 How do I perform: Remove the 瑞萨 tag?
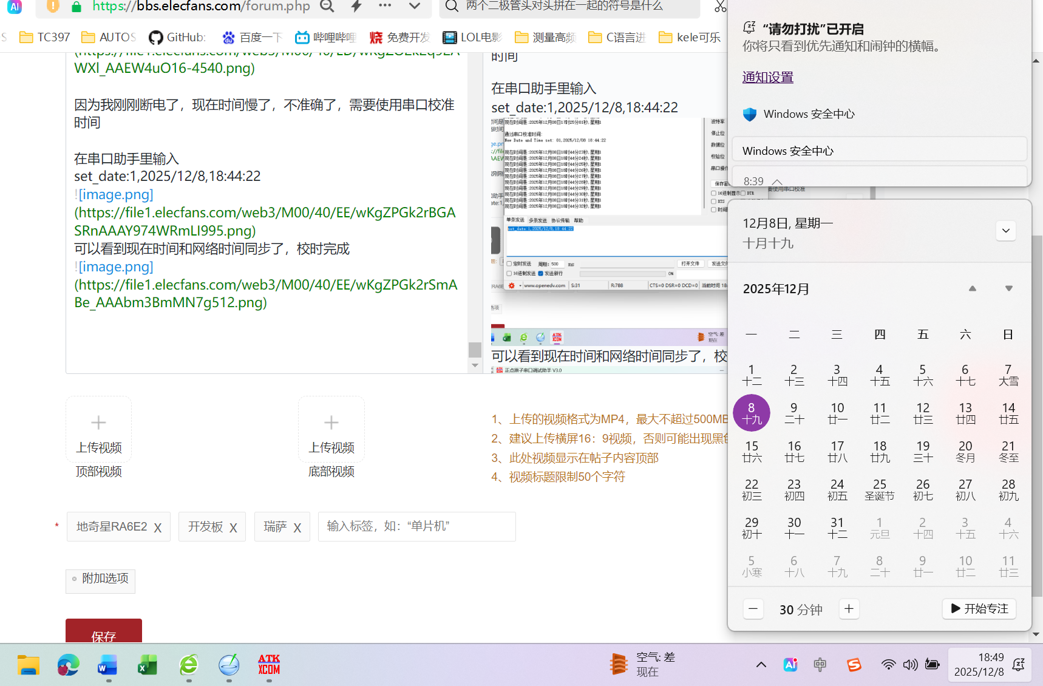[297, 528]
